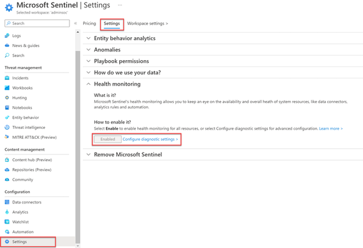Open the Notebooks icon in the sidebar

tap(7, 108)
